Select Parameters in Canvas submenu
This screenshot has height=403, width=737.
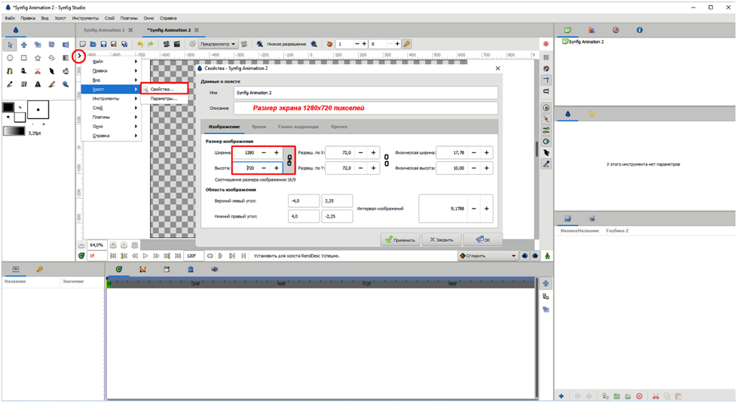tap(164, 99)
